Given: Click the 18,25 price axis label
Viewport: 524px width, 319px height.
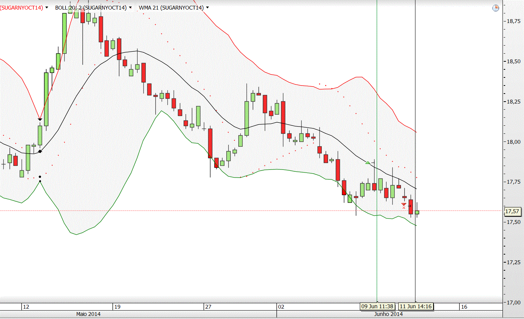Looking at the screenshot, I should click(x=514, y=102).
